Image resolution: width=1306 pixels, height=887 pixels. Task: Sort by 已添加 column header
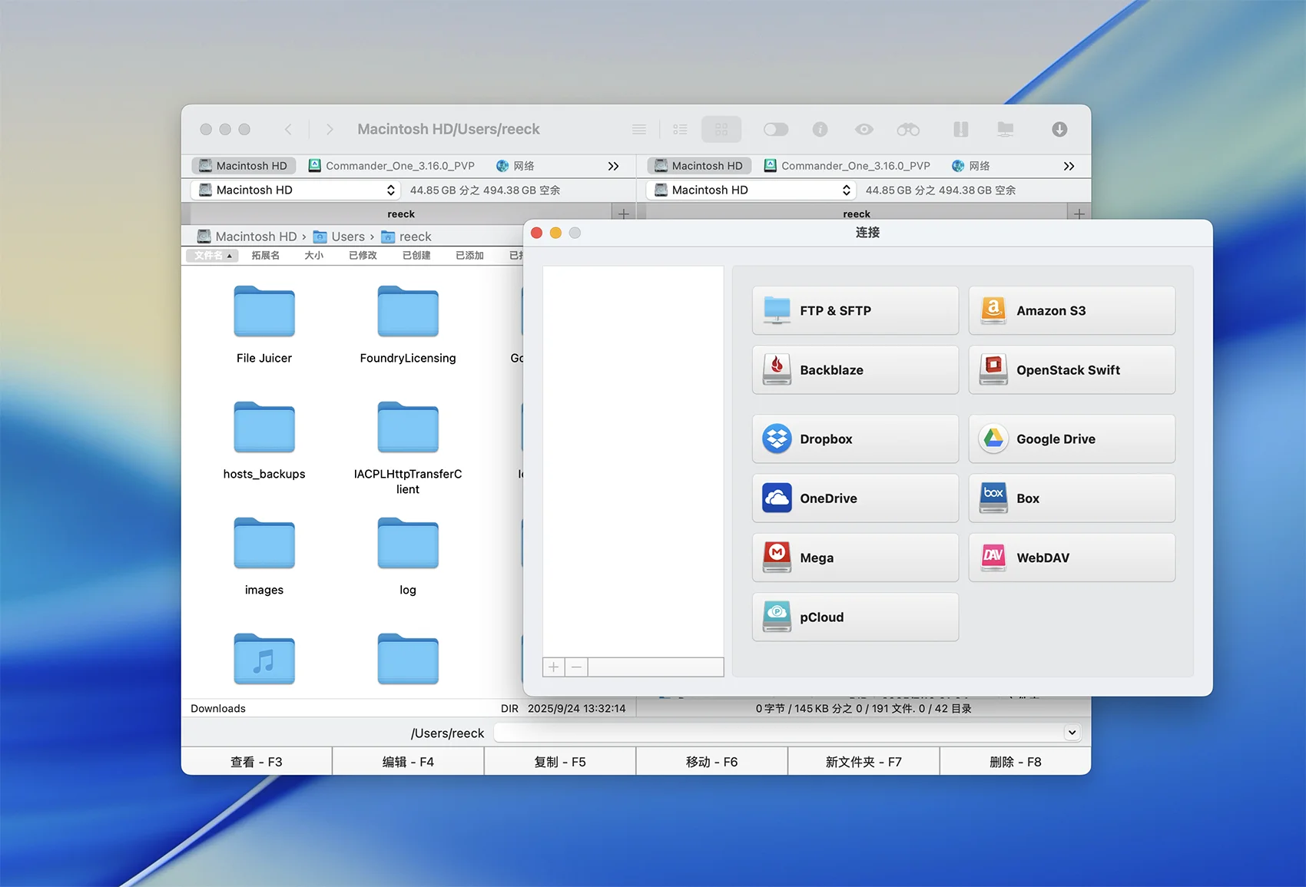[469, 255]
